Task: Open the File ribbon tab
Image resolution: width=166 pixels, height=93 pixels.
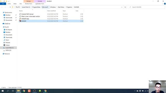Action: point(3,4)
